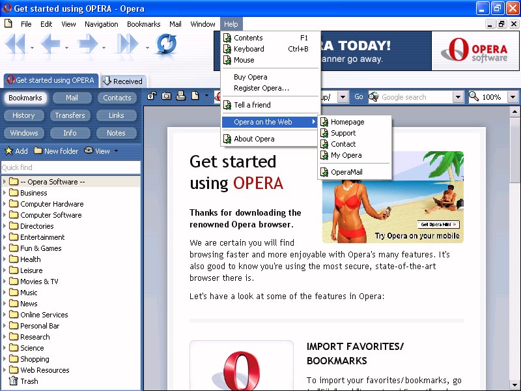This screenshot has width=521, height=391.
Task: Click the Rewind double-arrow button
Action: pos(15,45)
